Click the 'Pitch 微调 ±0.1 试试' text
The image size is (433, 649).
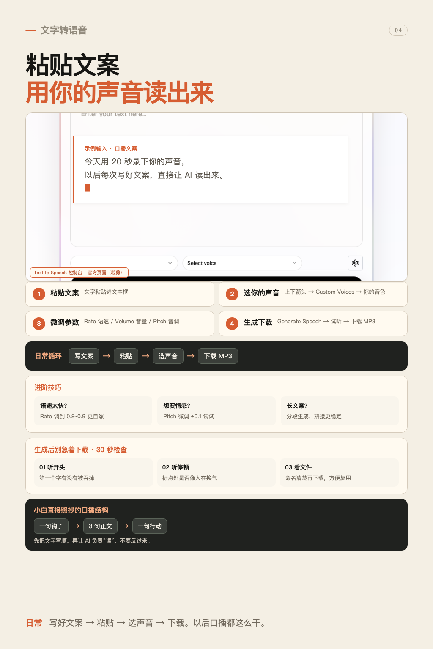click(189, 416)
